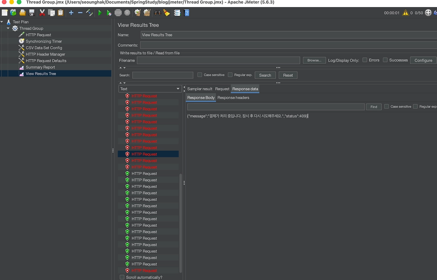
Task: Click the STOP test toolbar icon
Action: click(118, 13)
